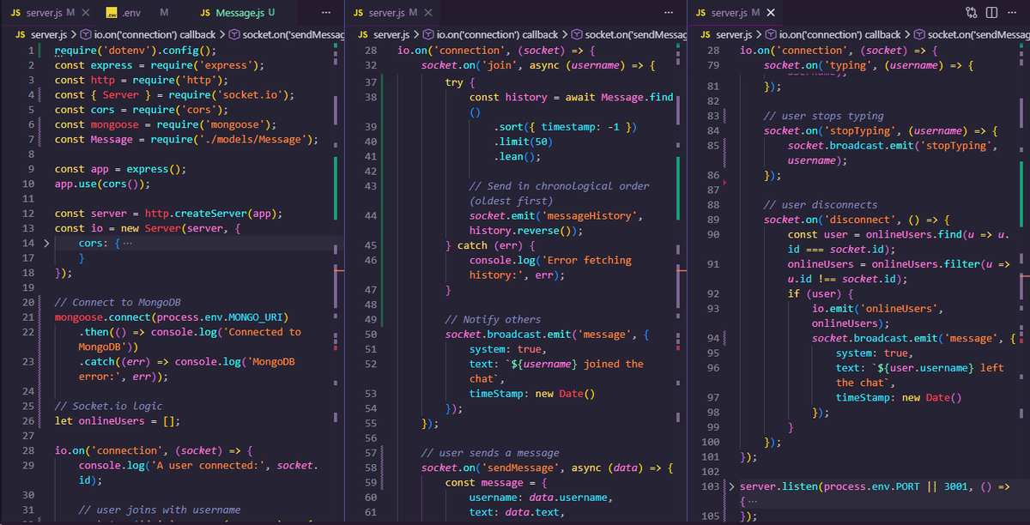Open More Actions ellipsis of the first editor group

pos(325,13)
